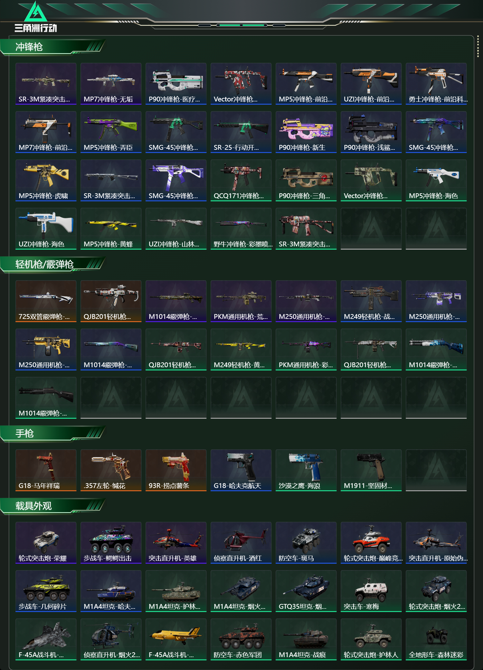Pick the MP5冲锋枪-黄蜂 skin tile

coord(111,229)
